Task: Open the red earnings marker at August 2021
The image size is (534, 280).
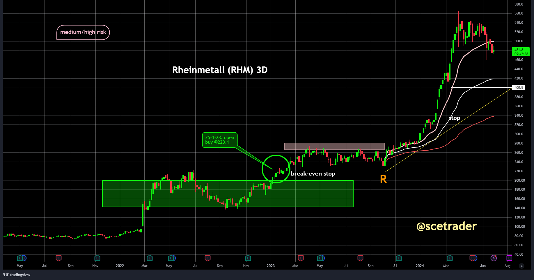Action: 58,258
